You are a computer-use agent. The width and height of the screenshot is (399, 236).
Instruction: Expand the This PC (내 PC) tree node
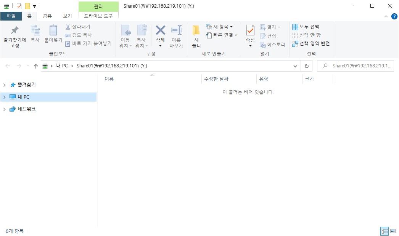pyautogui.click(x=4, y=97)
